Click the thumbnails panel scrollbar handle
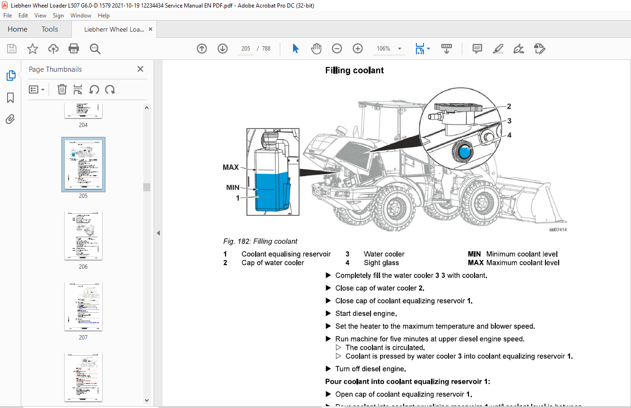This screenshot has height=408, width=631. point(147,187)
